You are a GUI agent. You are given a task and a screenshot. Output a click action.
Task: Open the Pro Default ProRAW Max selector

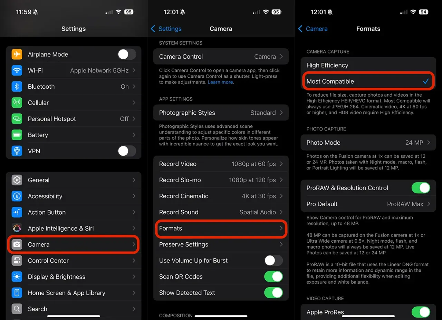pyautogui.click(x=368, y=204)
